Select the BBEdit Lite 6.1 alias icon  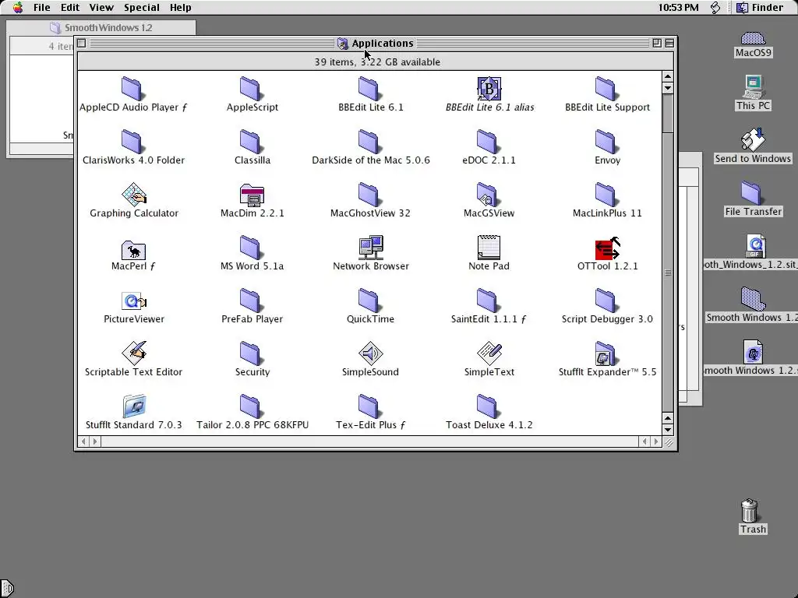tap(489, 89)
